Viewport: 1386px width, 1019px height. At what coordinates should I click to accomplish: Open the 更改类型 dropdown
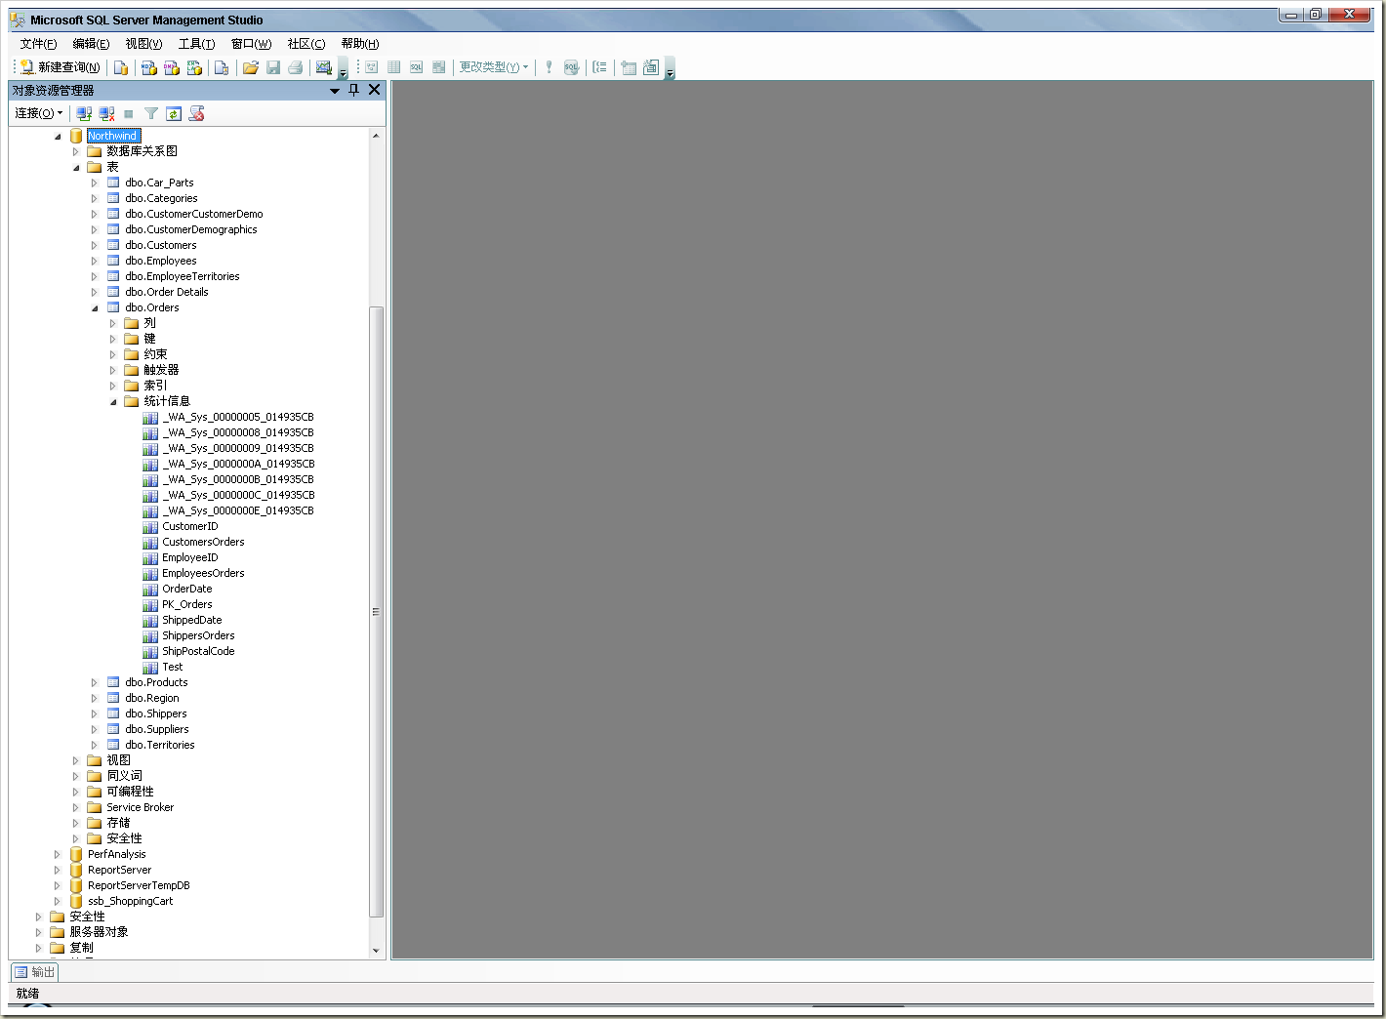tap(494, 67)
